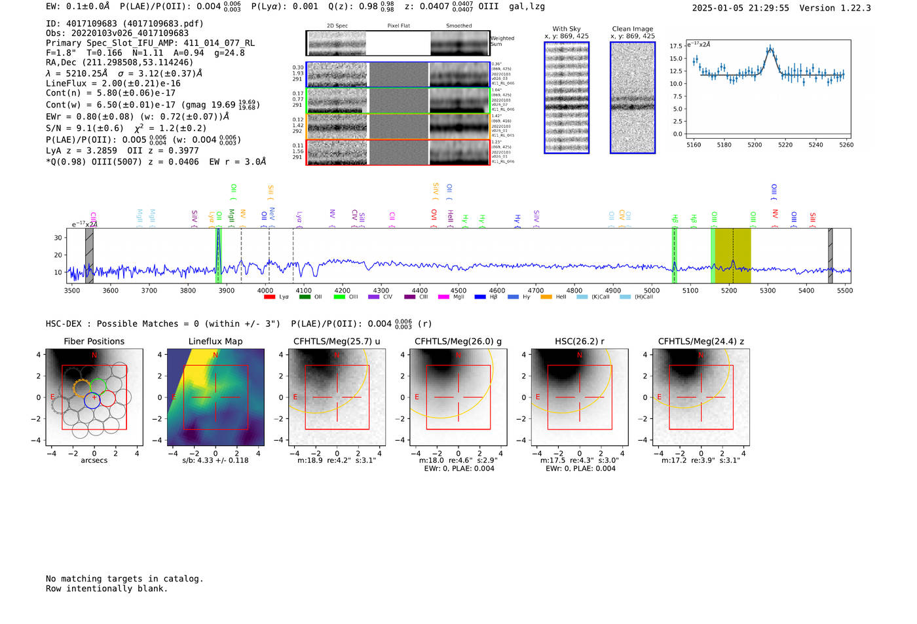Click the green dashed Hβ marker near 5060 Å
The width and height of the screenshot is (917, 624).
point(674,255)
